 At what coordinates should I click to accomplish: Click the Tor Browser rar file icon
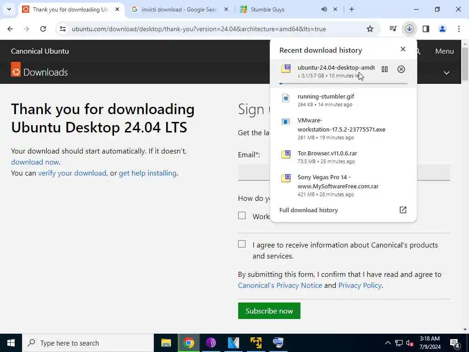tap(286, 154)
